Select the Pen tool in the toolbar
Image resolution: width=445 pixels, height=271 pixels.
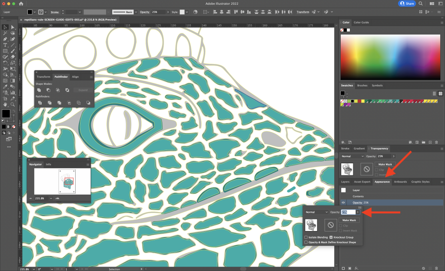point(5,40)
